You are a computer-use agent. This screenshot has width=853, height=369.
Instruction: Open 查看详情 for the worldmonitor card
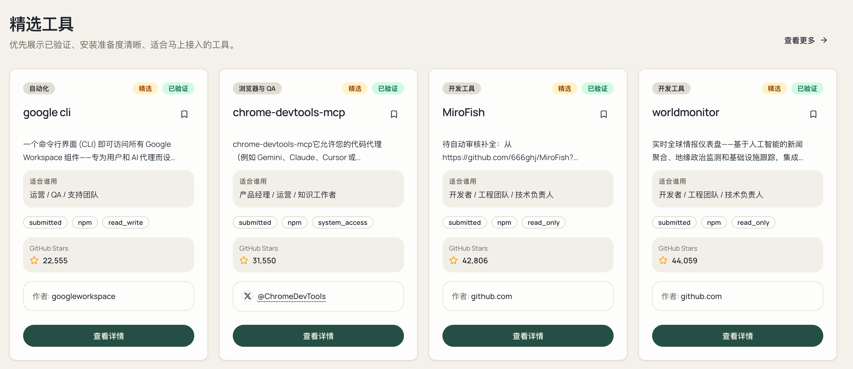click(737, 336)
